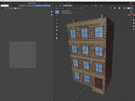The image size is (135, 101).
Task: Open the proportional falloff dropdown
Action: tap(104, 6)
